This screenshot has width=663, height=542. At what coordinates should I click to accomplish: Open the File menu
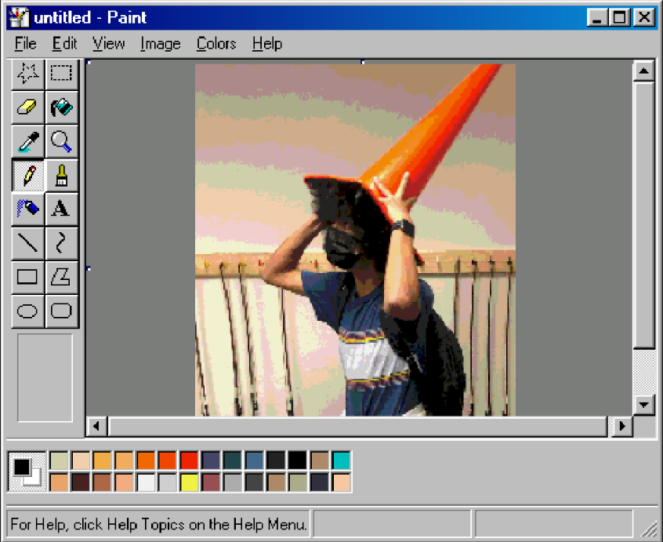click(x=25, y=44)
